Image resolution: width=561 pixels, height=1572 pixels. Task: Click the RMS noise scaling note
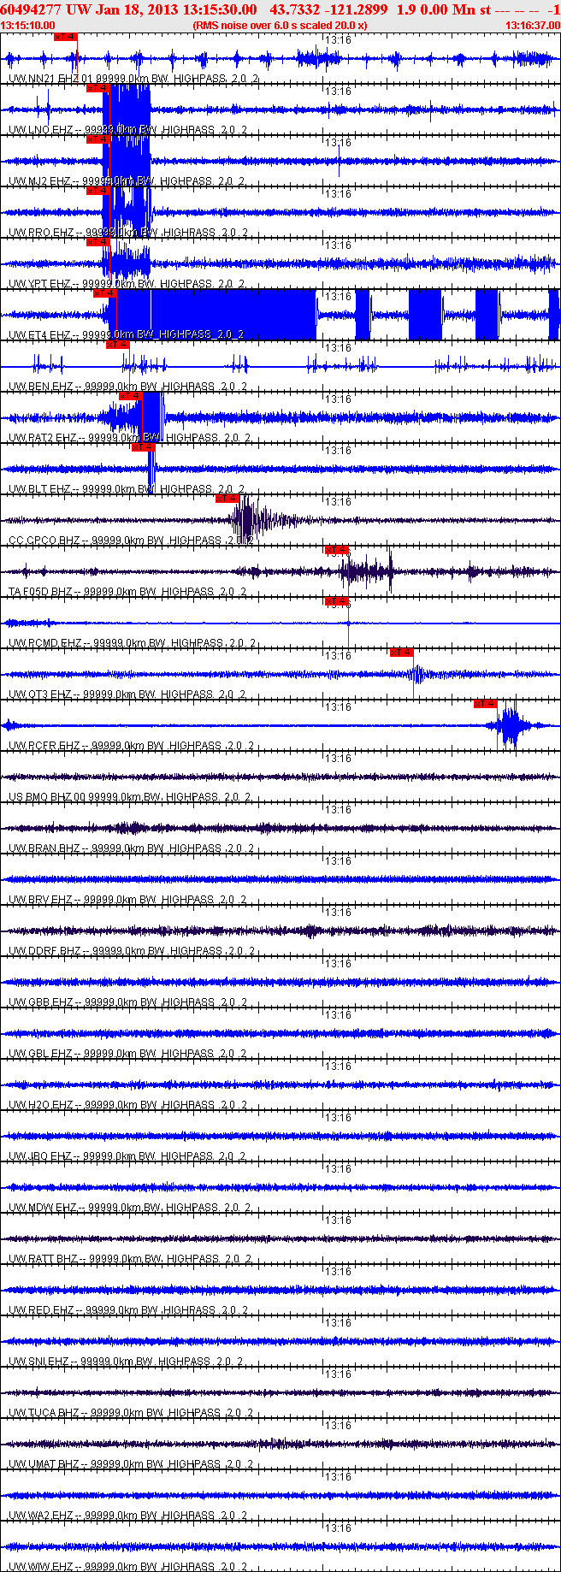point(280,26)
